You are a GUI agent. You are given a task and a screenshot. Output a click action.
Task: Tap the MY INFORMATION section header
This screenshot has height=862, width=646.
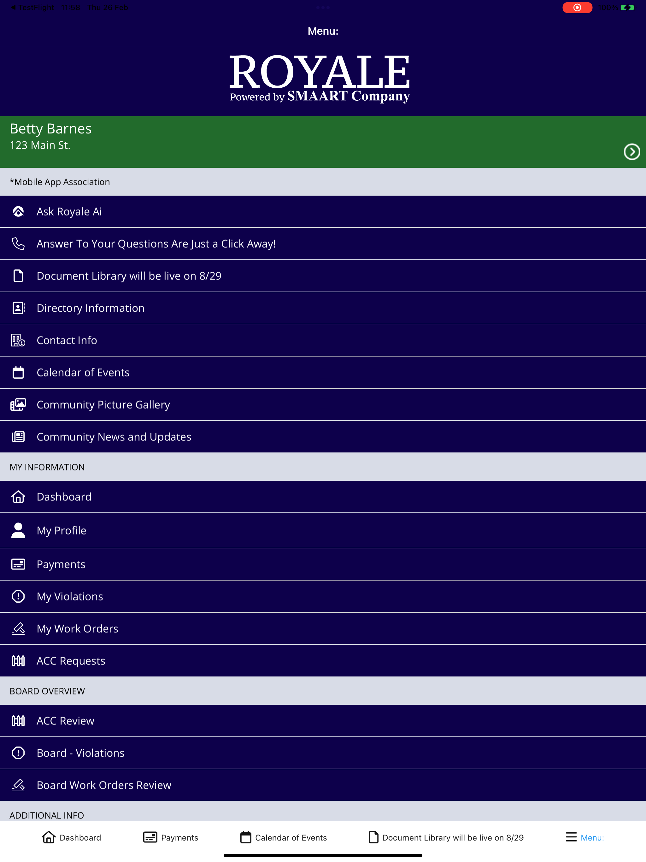pos(323,467)
